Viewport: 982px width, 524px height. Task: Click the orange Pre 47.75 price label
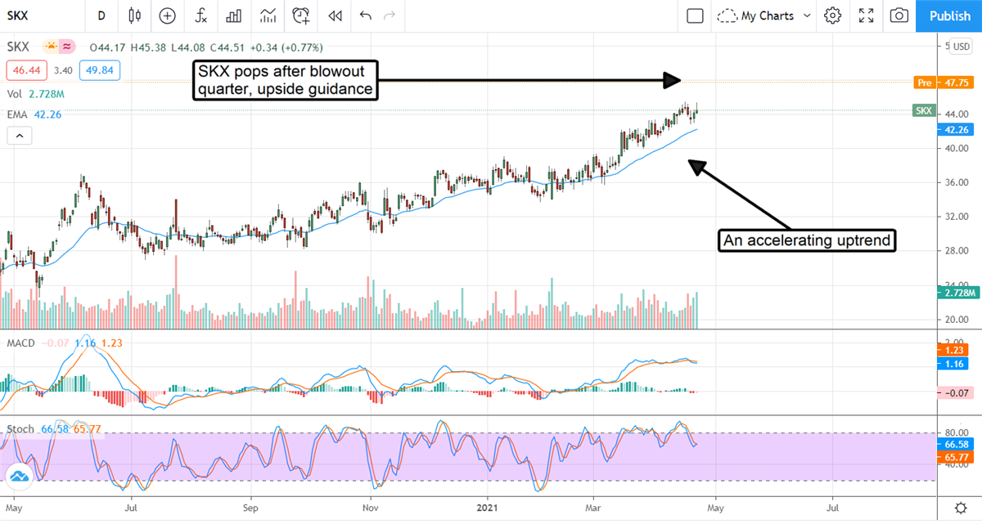pos(944,82)
